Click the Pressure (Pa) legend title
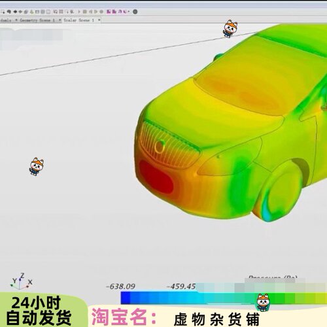 click(273, 277)
